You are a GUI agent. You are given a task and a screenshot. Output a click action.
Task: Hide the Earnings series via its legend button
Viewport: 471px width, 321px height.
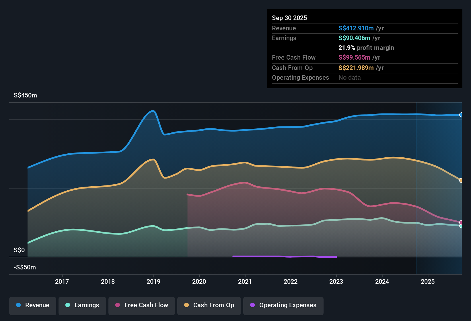[x=82, y=305]
